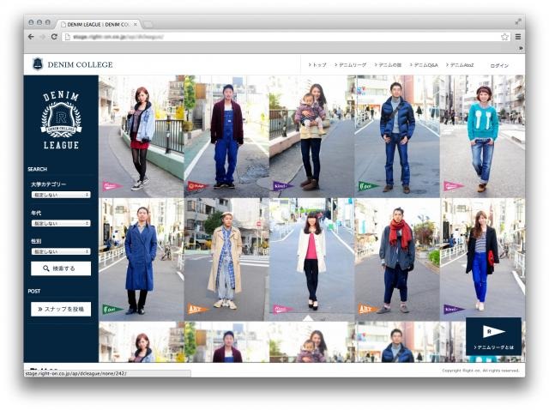Expand the 性別 dropdown

[x=61, y=251]
